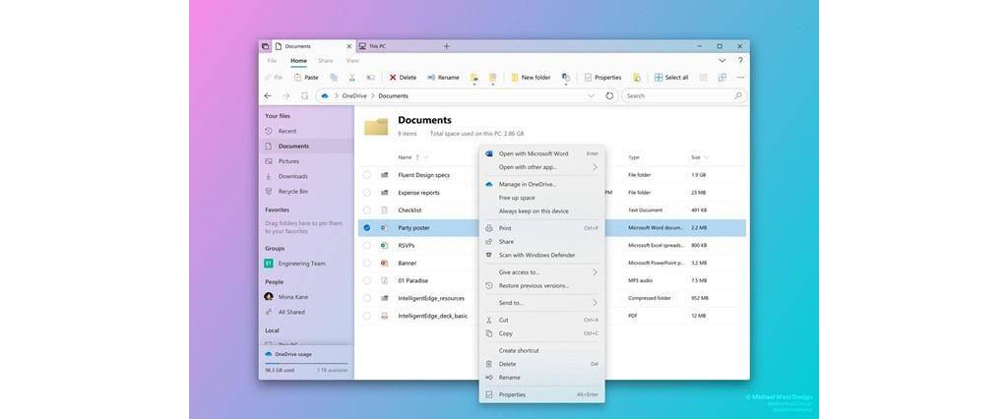Click the Cut scissors icon in the ribbon
Image resolution: width=1008 pixels, height=419 pixels.
click(x=351, y=77)
